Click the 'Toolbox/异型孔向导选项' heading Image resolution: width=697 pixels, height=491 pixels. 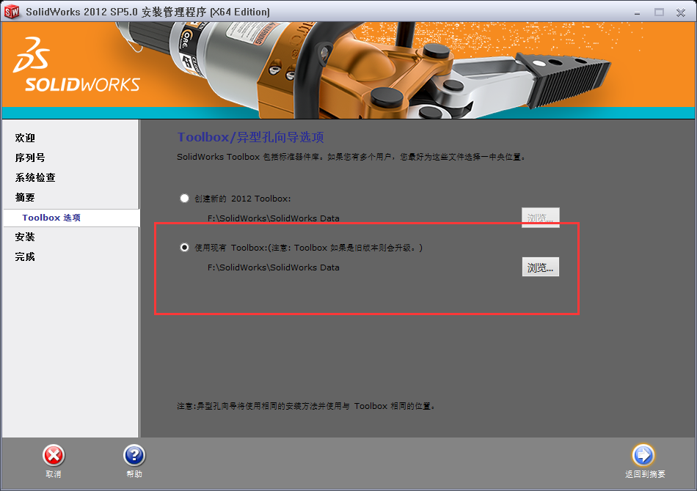pos(251,137)
